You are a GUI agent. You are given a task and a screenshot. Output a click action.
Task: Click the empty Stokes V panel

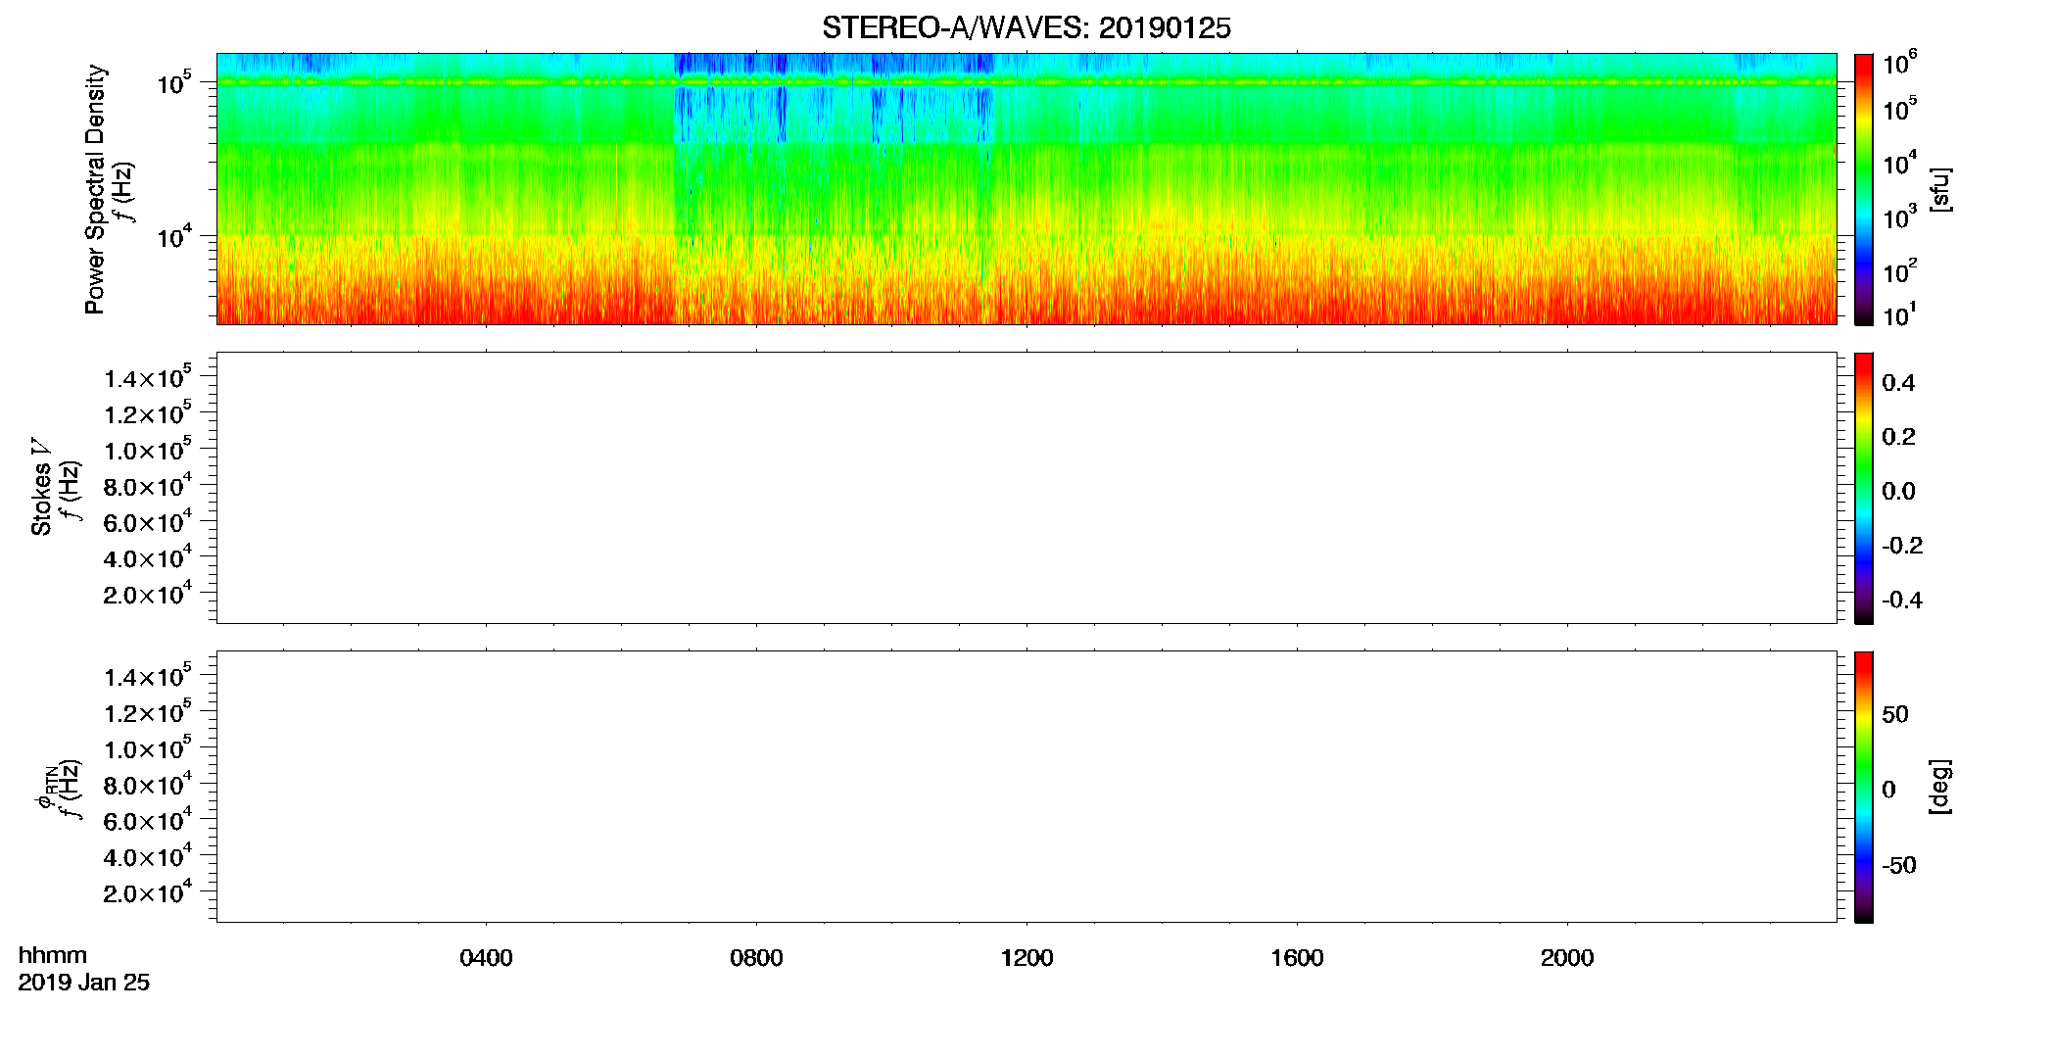(1026, 488)
